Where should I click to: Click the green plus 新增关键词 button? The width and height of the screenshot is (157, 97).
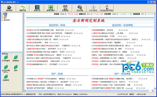[x=51, y=8]
